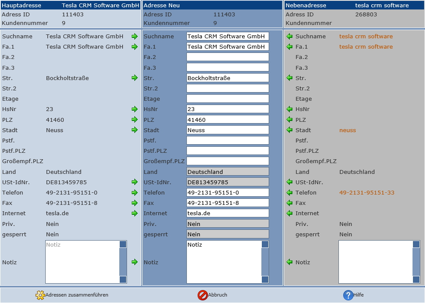
Task: Copy Hauptadresse Str. with green right arrow
Action: coord(135,78)
